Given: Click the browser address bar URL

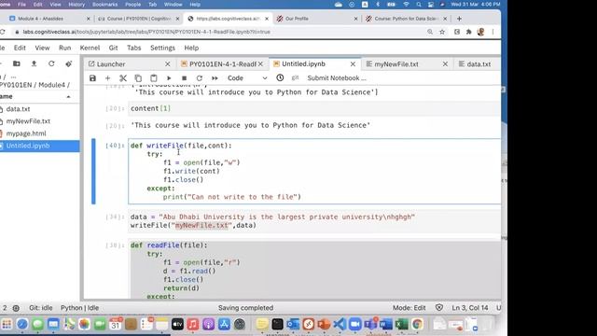Looking at the screenshot, I should pyautogui.click(x=146, y=32).
